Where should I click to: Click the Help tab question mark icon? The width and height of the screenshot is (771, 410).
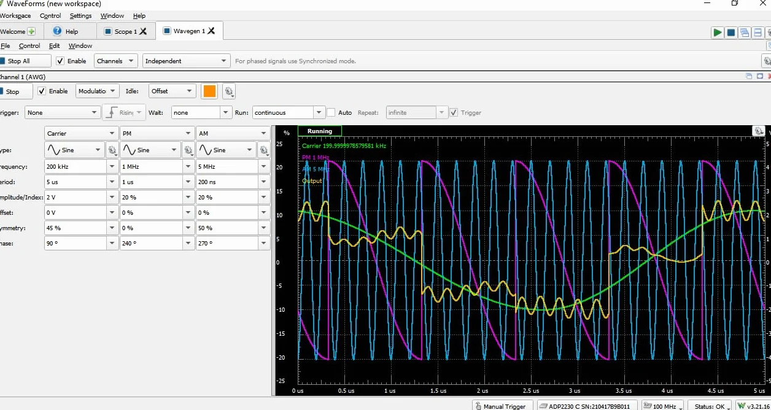pyautogui.click(x=57, y=31)
